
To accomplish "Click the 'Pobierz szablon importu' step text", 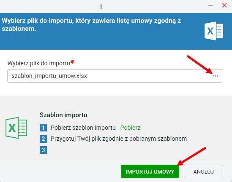I will pyautogui.click(x=83, y=128).
